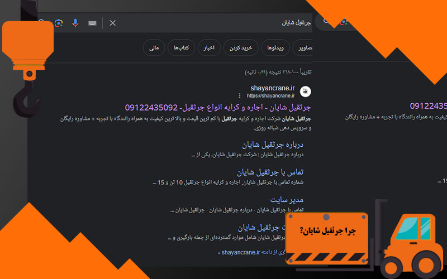Select the مالی filter chip
Viewport: 447px width, 279px height.
pyautogui.click(x=154, y=48)
